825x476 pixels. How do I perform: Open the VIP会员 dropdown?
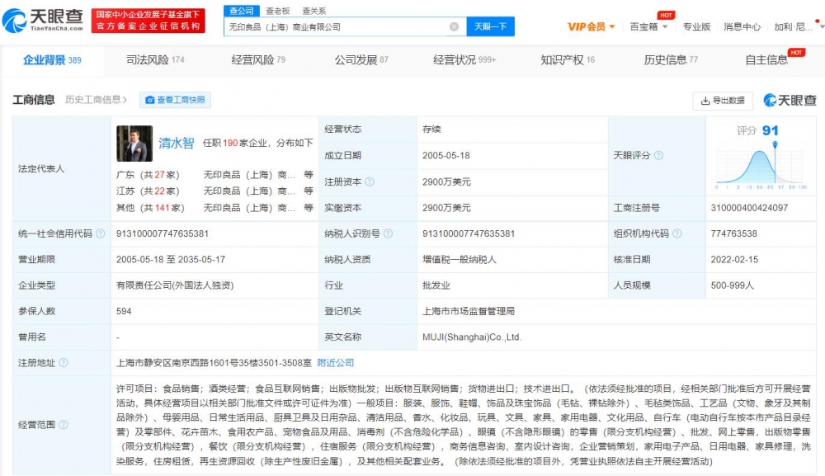coord(591,26)
